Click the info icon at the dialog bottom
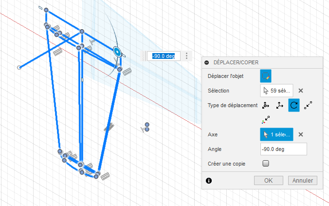 (x=209, y=181)
